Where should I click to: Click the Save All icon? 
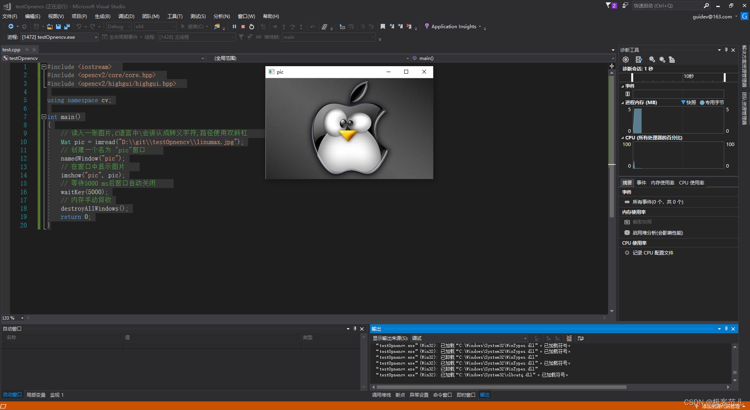point(67,27)
